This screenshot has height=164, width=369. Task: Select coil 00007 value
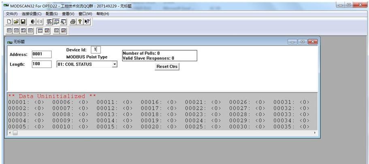83,109
